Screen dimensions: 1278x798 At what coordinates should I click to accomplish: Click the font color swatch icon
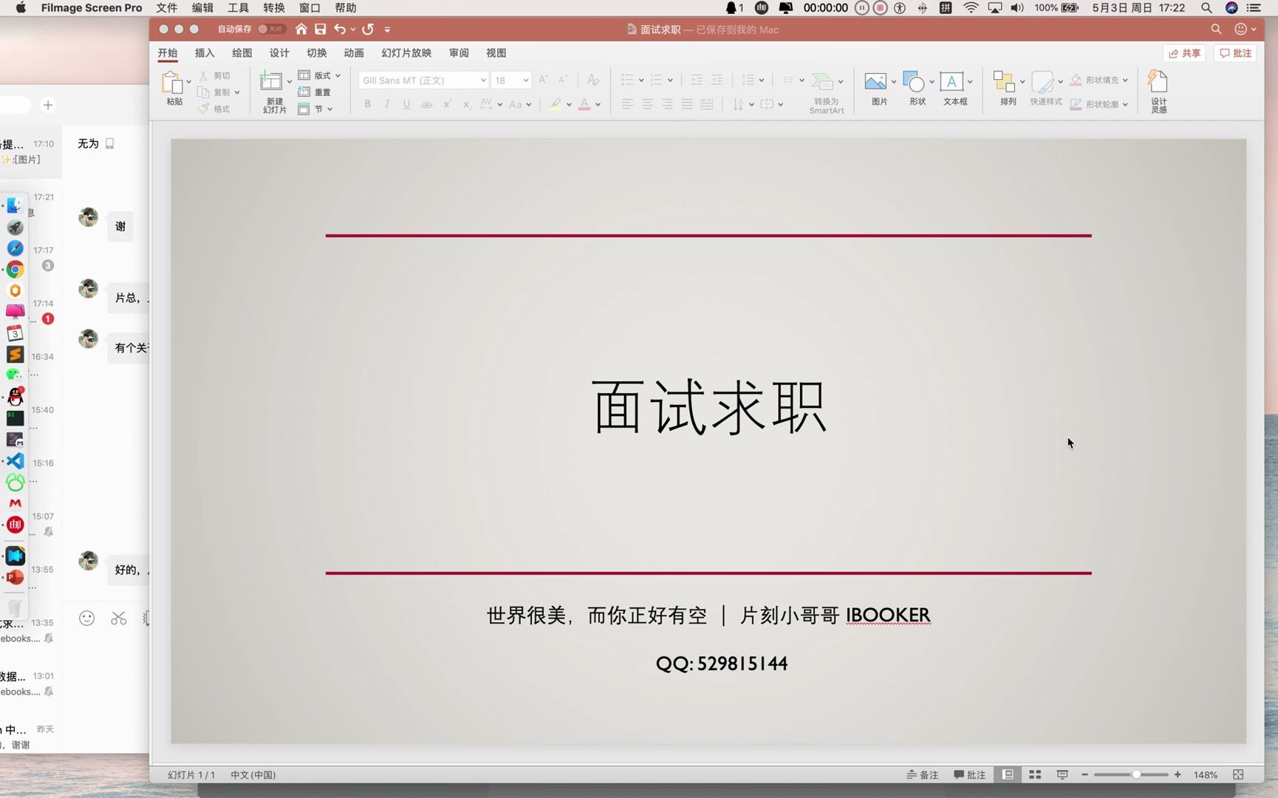click(584, 104)
